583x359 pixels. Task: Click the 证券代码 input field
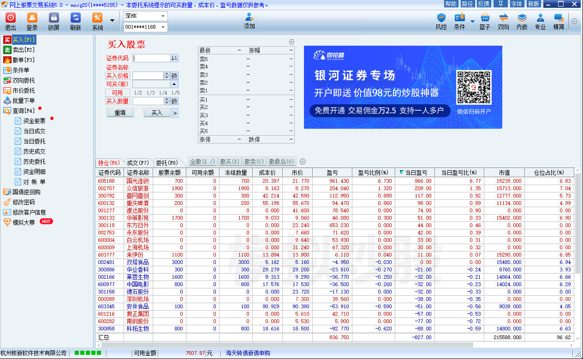[x=151, y=58]
